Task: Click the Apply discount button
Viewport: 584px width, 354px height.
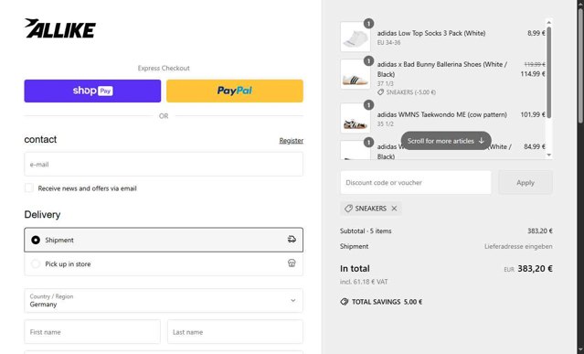Action: [526, 183]
